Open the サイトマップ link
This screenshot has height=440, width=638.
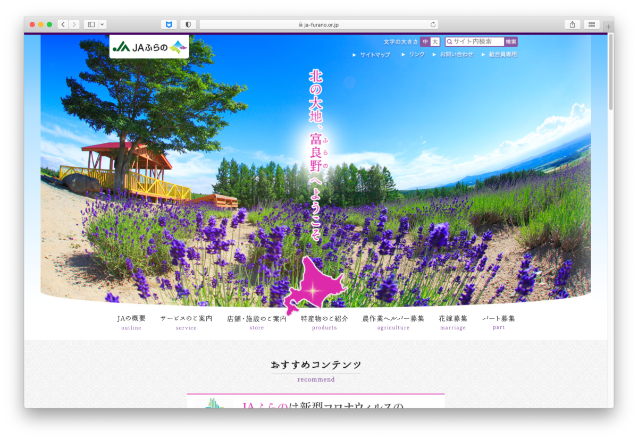(x=374, y=55)
